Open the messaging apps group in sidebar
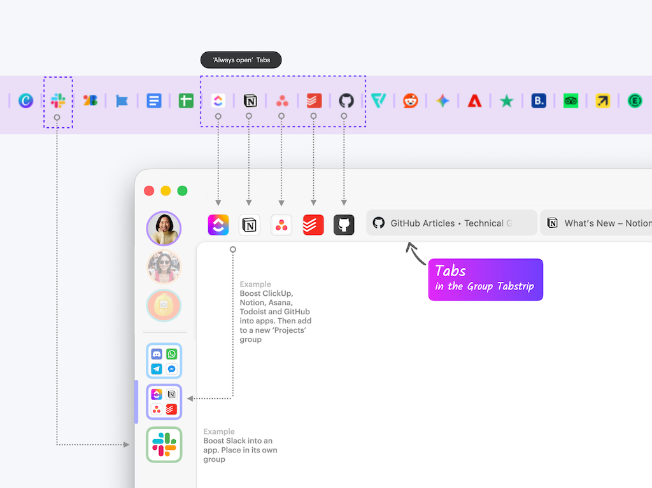The image size is (652, 488). [164, 361]
